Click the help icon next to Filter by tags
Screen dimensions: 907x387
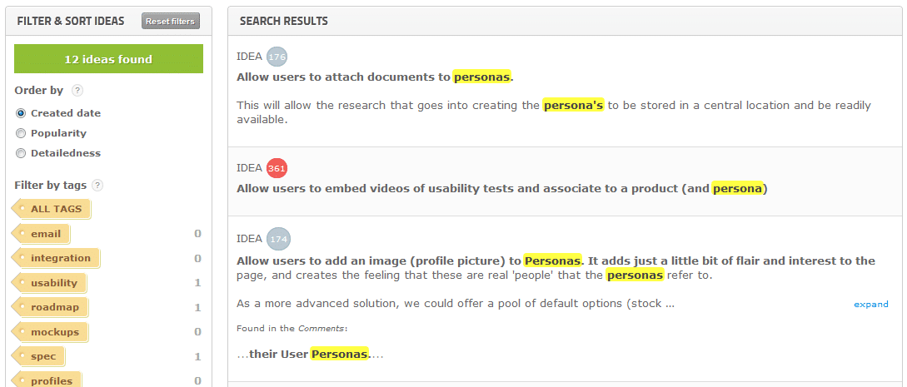pos(97,186)
